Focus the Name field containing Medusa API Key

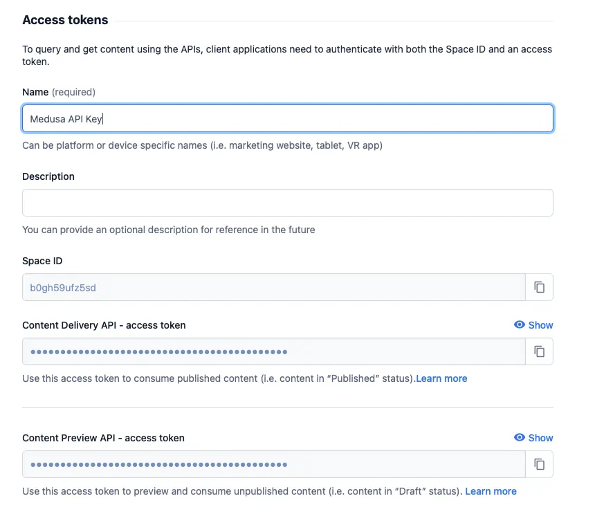pyautogui.click(x=288, y=119)
